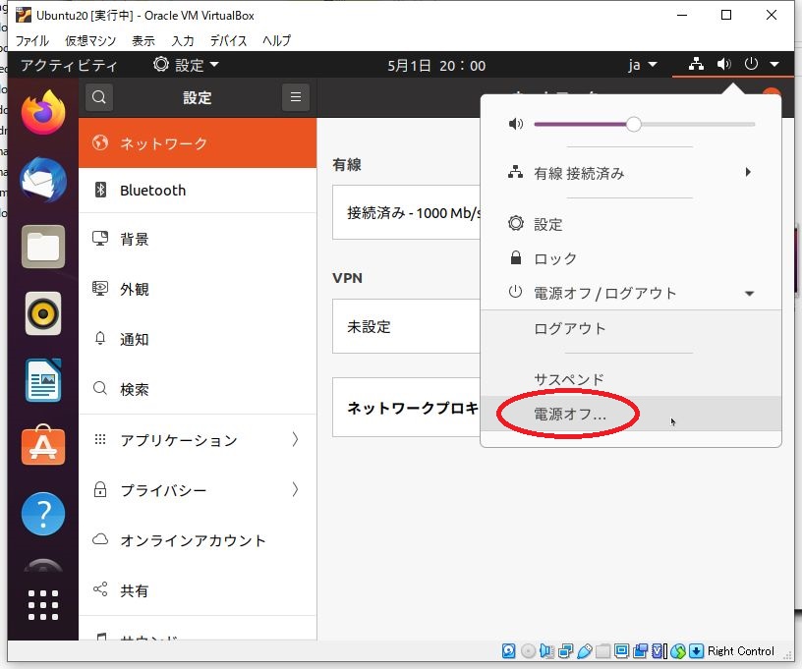Click VirtualBox hard disk status icon
The width and height of the screenshot is (802, 669).
point(508,650)
